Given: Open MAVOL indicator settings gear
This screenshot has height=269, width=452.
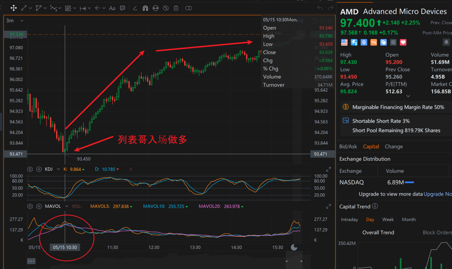Looking at the screenshot, I should click(x=30, y=207).
